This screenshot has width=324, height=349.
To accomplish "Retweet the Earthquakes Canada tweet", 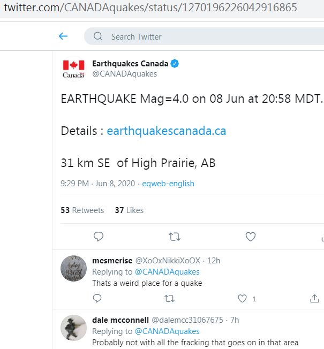I will (x=174, y=237).
